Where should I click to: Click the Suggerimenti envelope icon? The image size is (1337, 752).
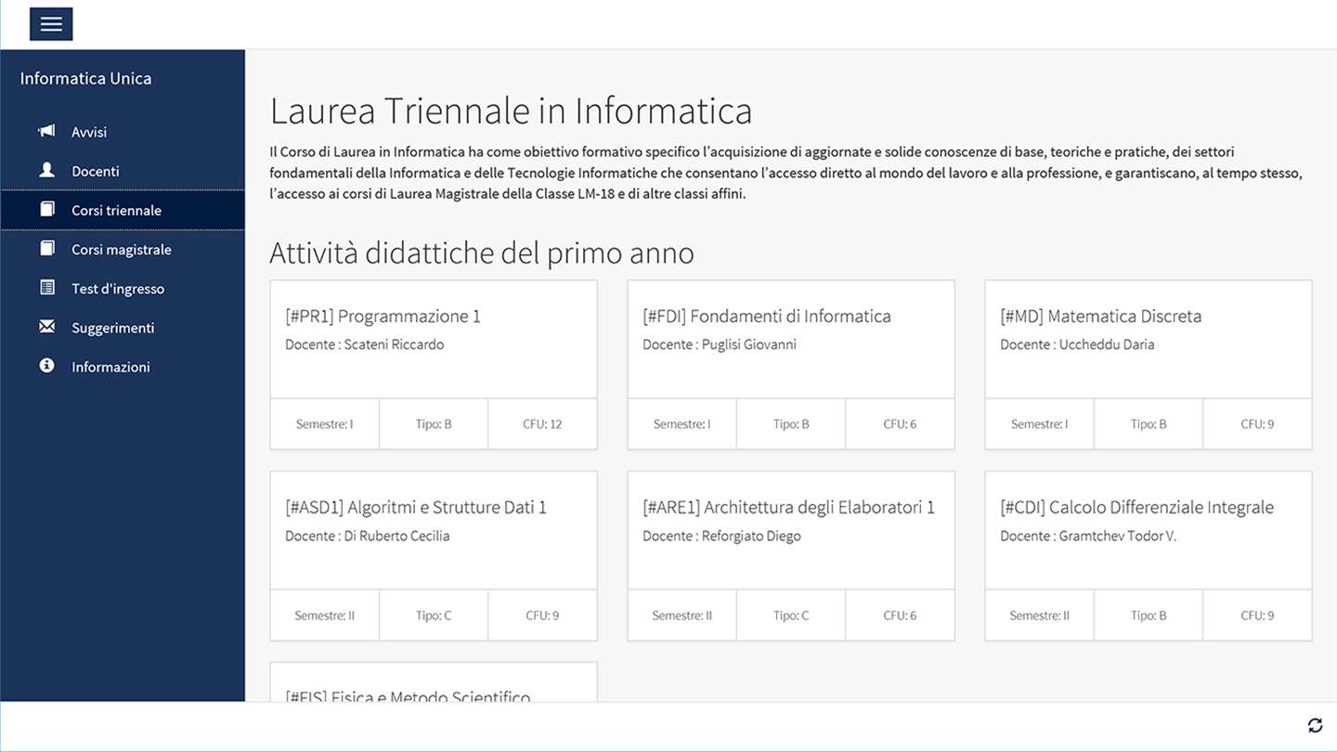tap(47, 327)
